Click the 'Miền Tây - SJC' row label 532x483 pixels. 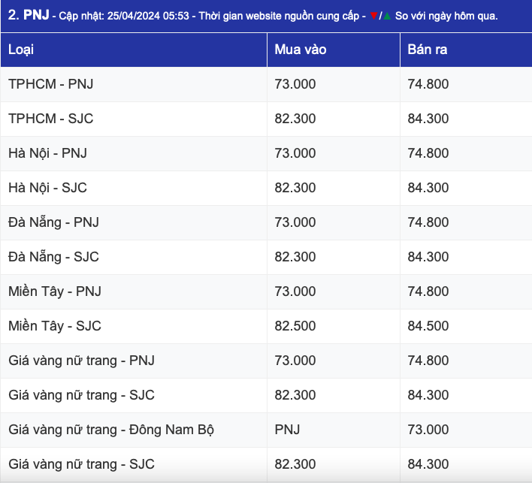[x=55, y=326]
